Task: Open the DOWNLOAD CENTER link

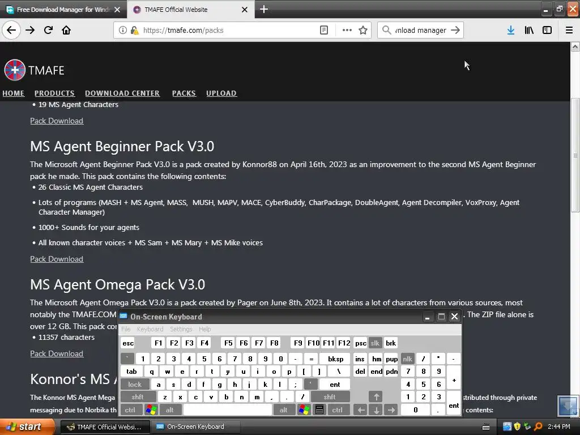Action: coord(122,93)
